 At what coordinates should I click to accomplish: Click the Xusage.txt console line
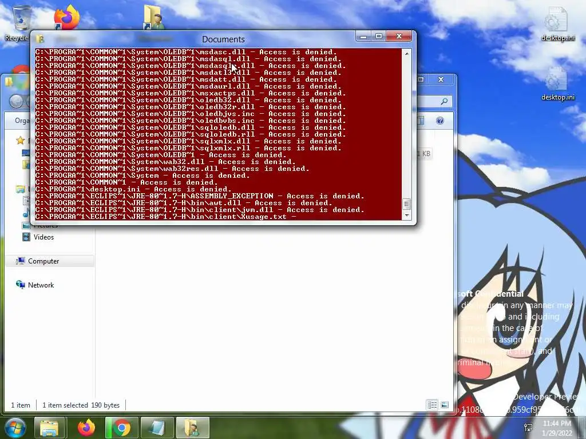click(165, 217)
